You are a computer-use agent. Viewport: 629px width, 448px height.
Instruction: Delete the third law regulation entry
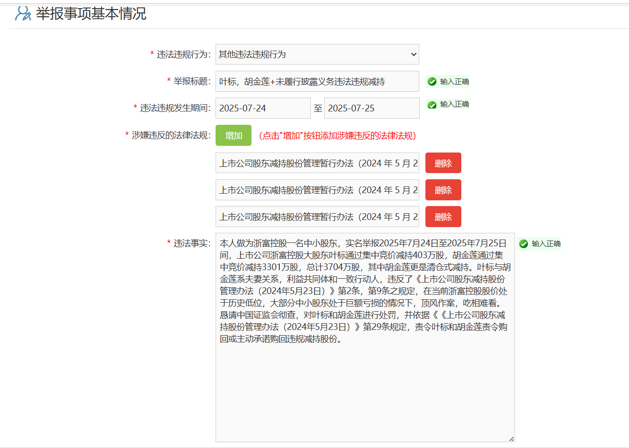pyautogui.click(x=443, y=217)
